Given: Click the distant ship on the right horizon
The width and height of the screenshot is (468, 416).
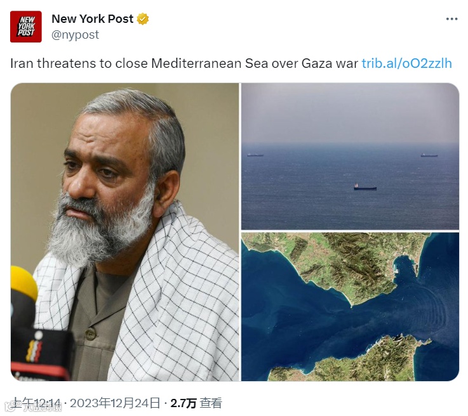Looking at the screenshot, I should point(429,155).
